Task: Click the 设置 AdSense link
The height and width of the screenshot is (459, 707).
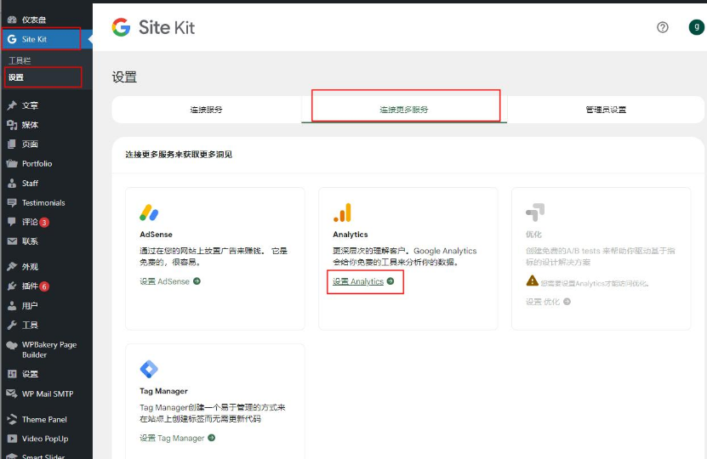Action: pyautogui.click(x=170, y=281)
